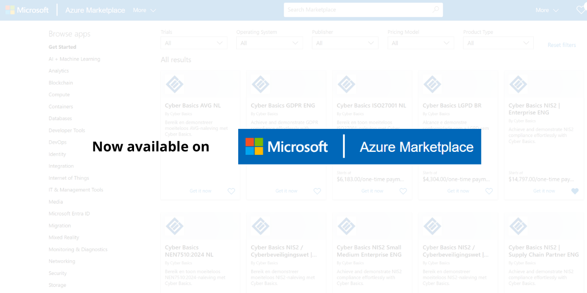
Task: Click Cyber Basics ISO27001 NL logo icon
Action: click(346, 84)
